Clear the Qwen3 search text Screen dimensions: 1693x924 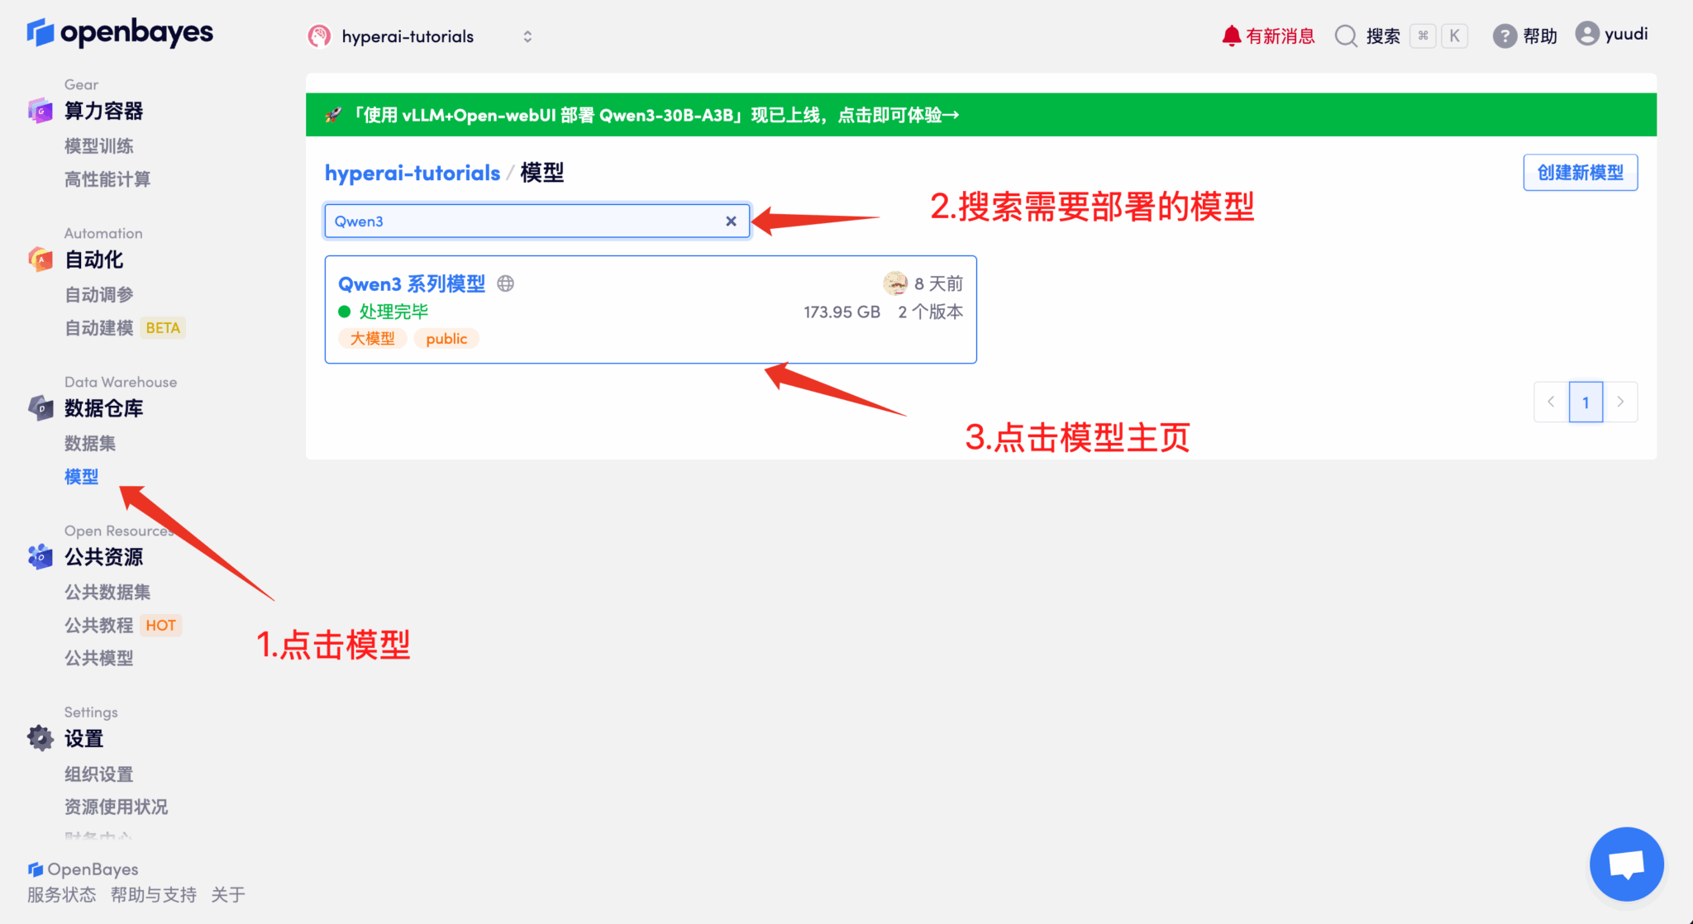tap(731, 221)
